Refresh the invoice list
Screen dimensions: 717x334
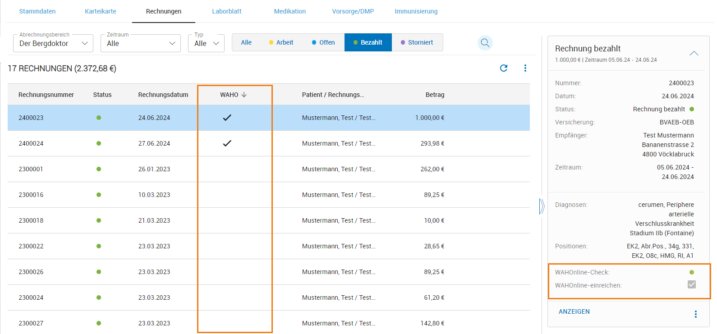[x=504, y=68]
